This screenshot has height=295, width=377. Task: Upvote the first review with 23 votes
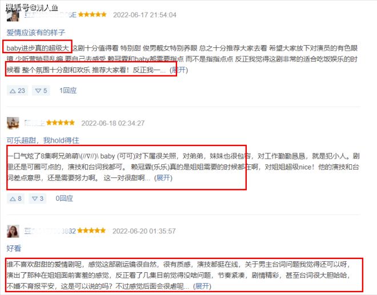click(x=17, y=91)
